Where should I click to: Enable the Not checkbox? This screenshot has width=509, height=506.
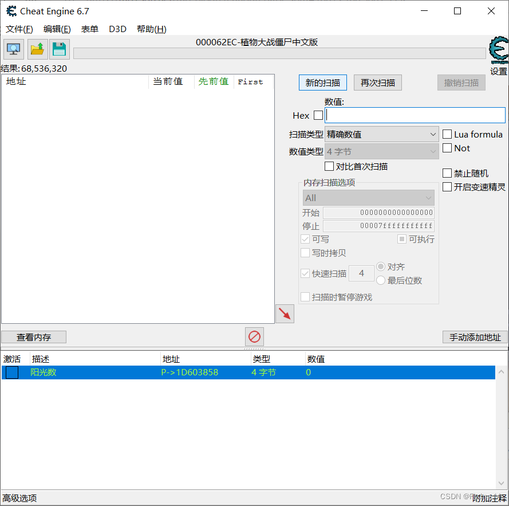click(x=447, y=148)
